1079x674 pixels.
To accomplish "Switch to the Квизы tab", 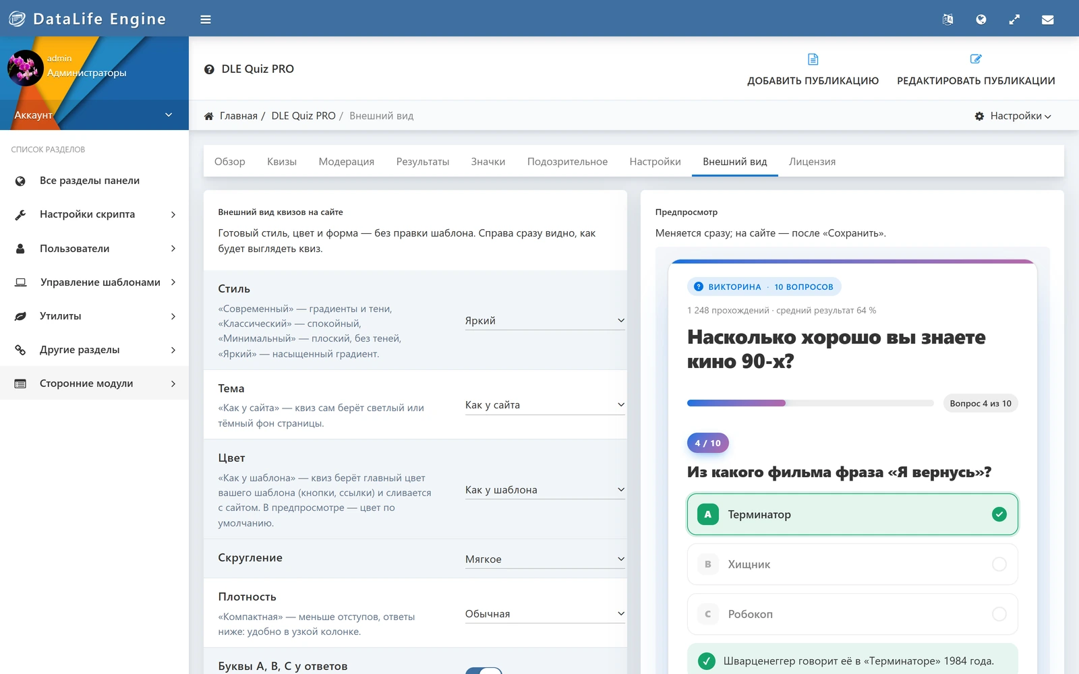I will [x=282, y=162].
